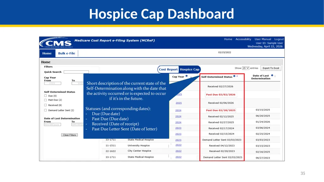Click determination date 02/16/2025
This screenshot has width=324, height=182.
click(263, 152)
